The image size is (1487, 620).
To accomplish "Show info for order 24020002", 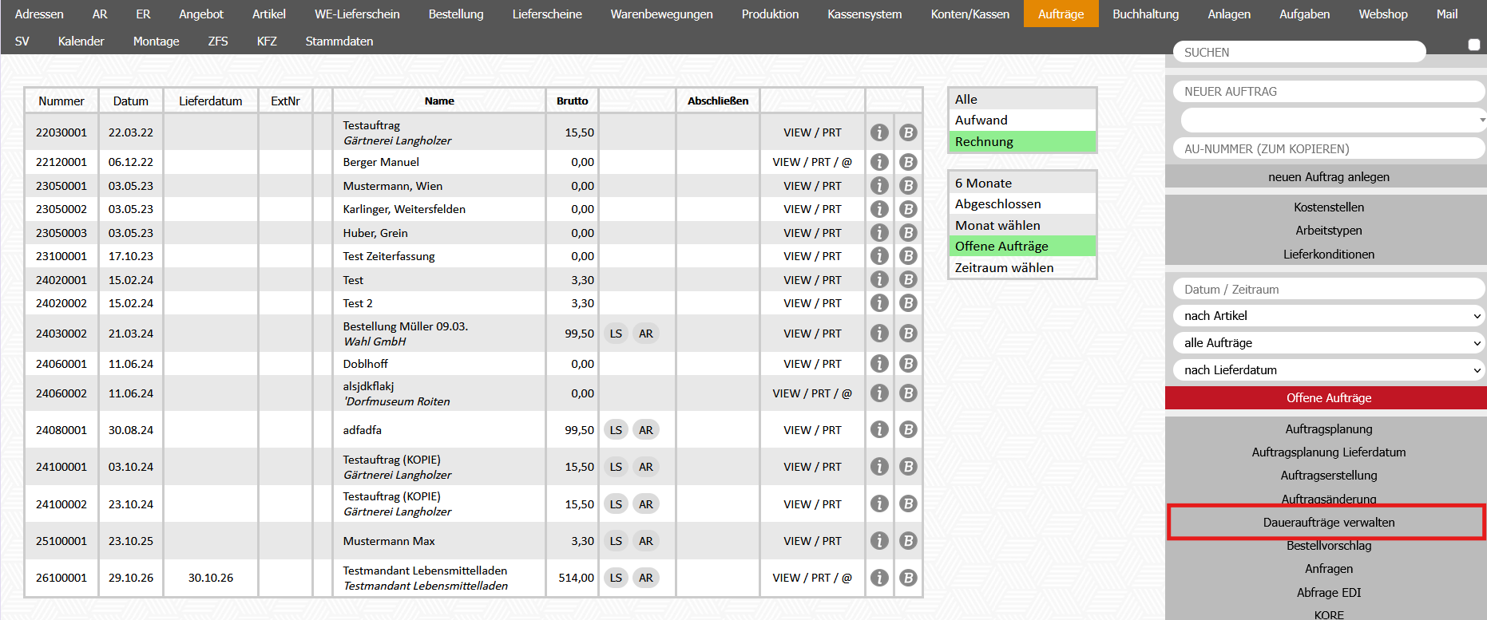I will [x=879, y=303].
